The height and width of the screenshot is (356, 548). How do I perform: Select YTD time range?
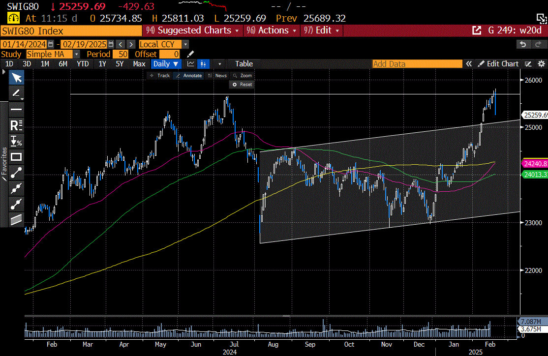[x=83, y=64]
